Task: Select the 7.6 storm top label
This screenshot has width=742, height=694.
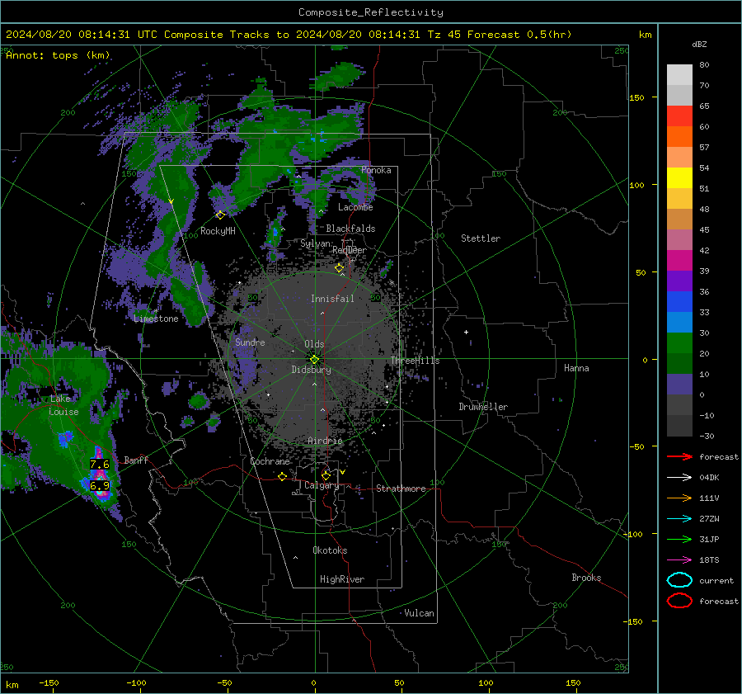Action: point(100,465)
